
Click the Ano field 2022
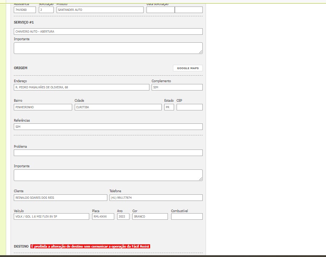(123, 216)
